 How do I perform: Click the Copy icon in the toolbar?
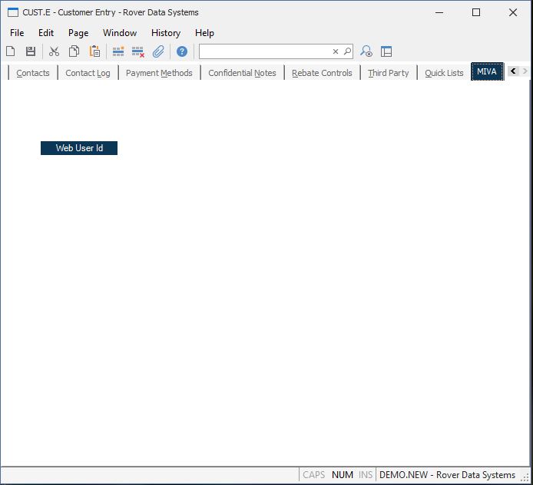(74, 51)
